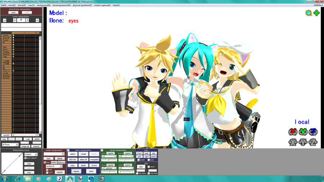Viewport: 324px width, 182px height.
Task: Click the timeline horizontal scrollbar right arrow
Action: (37, 135)
